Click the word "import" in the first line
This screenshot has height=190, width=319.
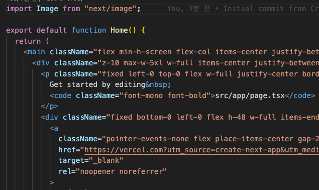[19, 9]
